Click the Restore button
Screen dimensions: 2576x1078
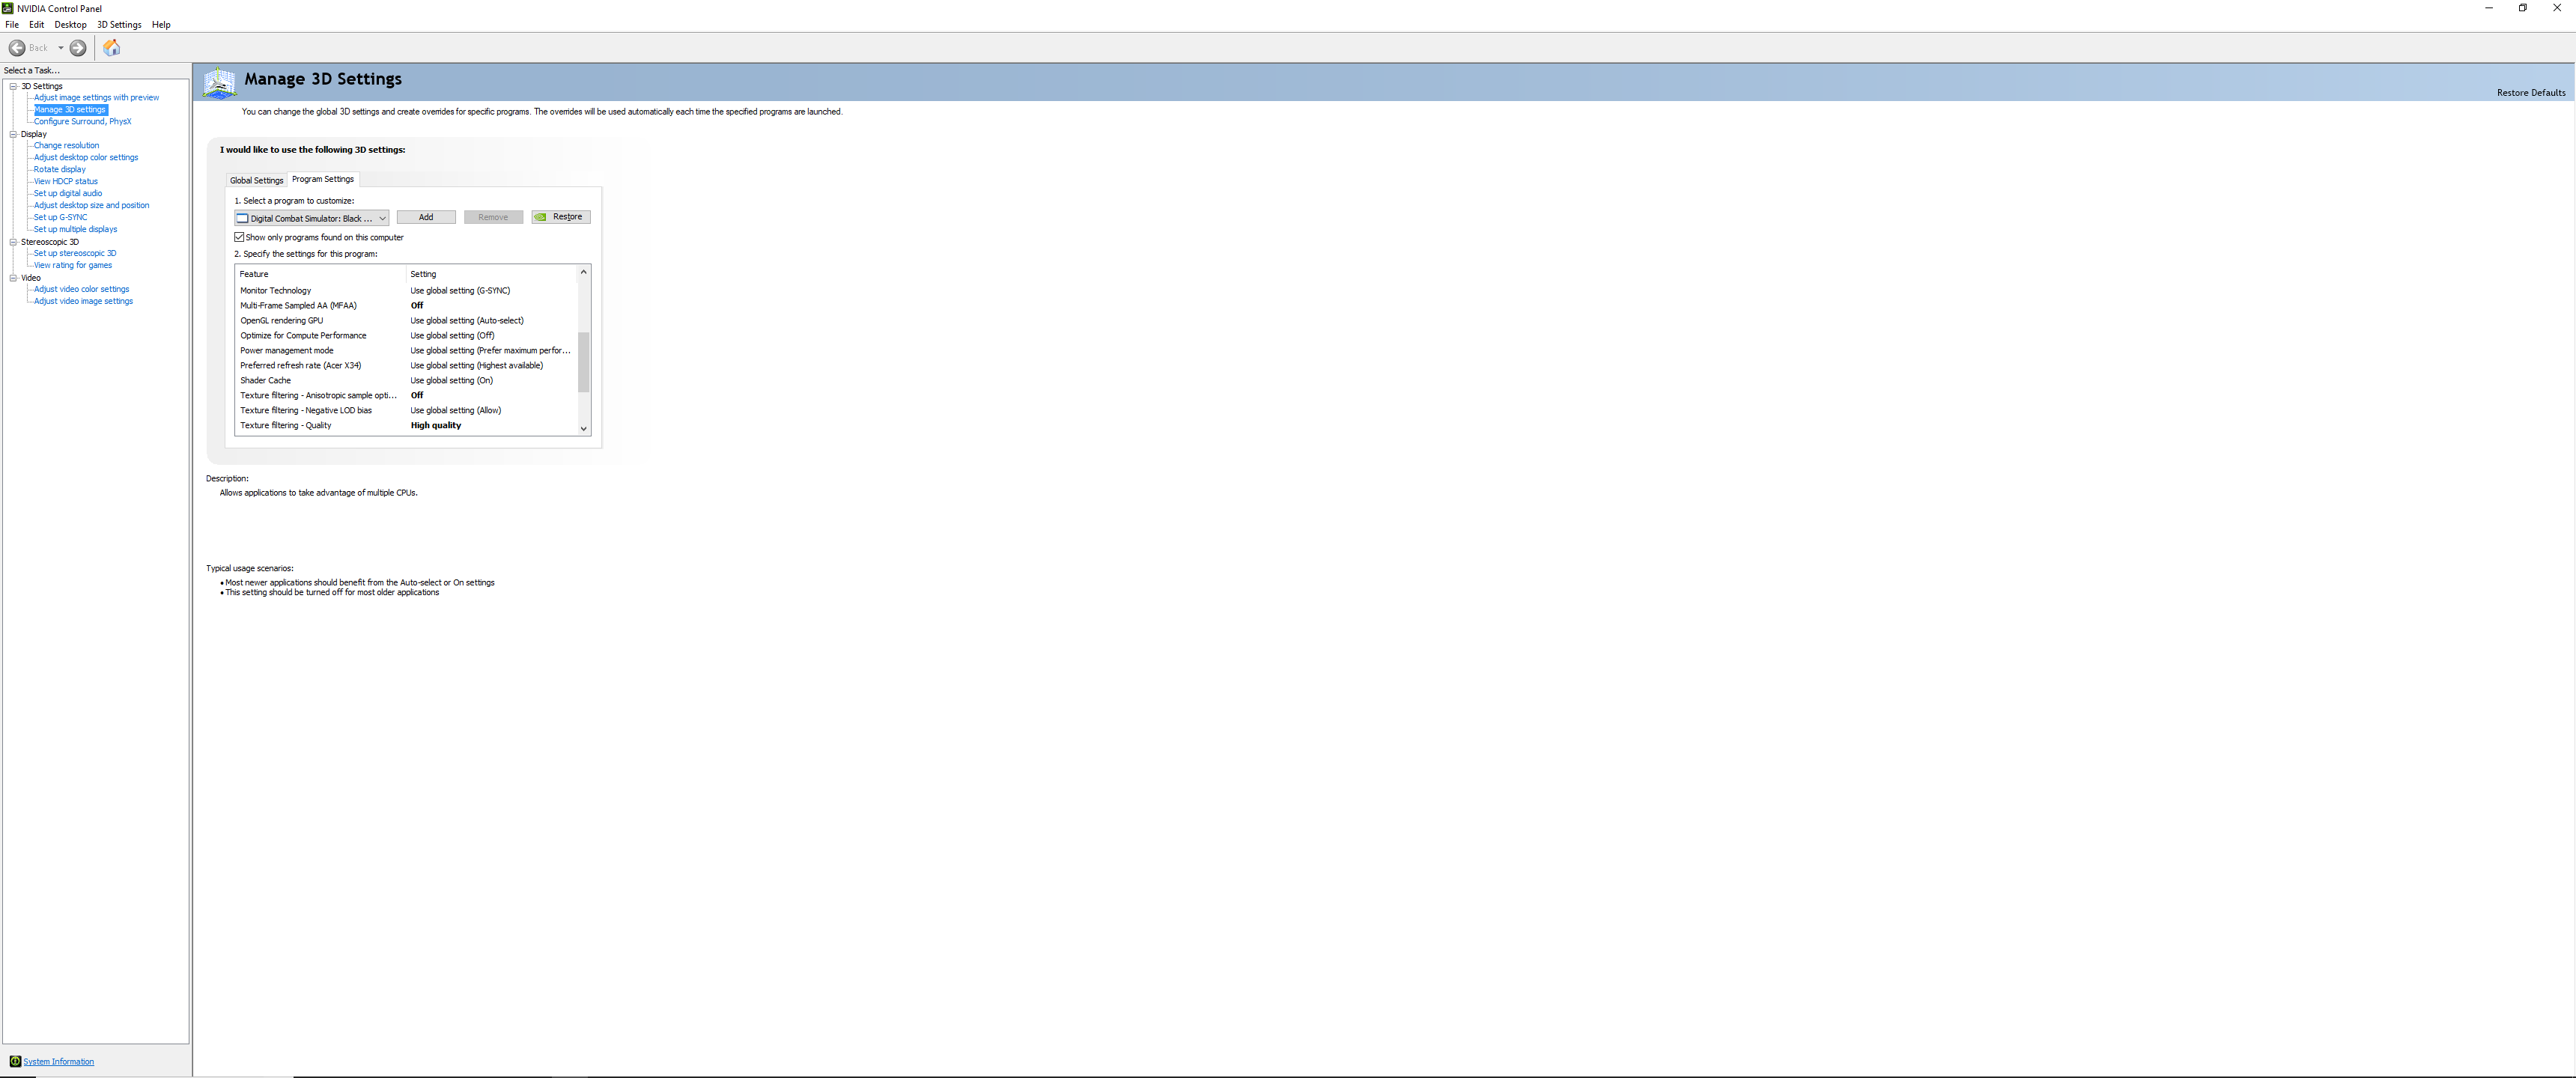[x=561, y=217]
